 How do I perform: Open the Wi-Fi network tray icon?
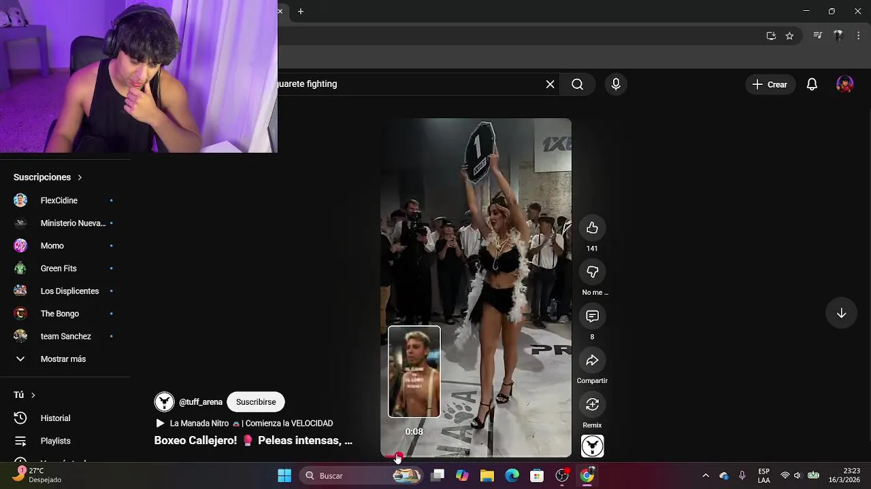785,475
